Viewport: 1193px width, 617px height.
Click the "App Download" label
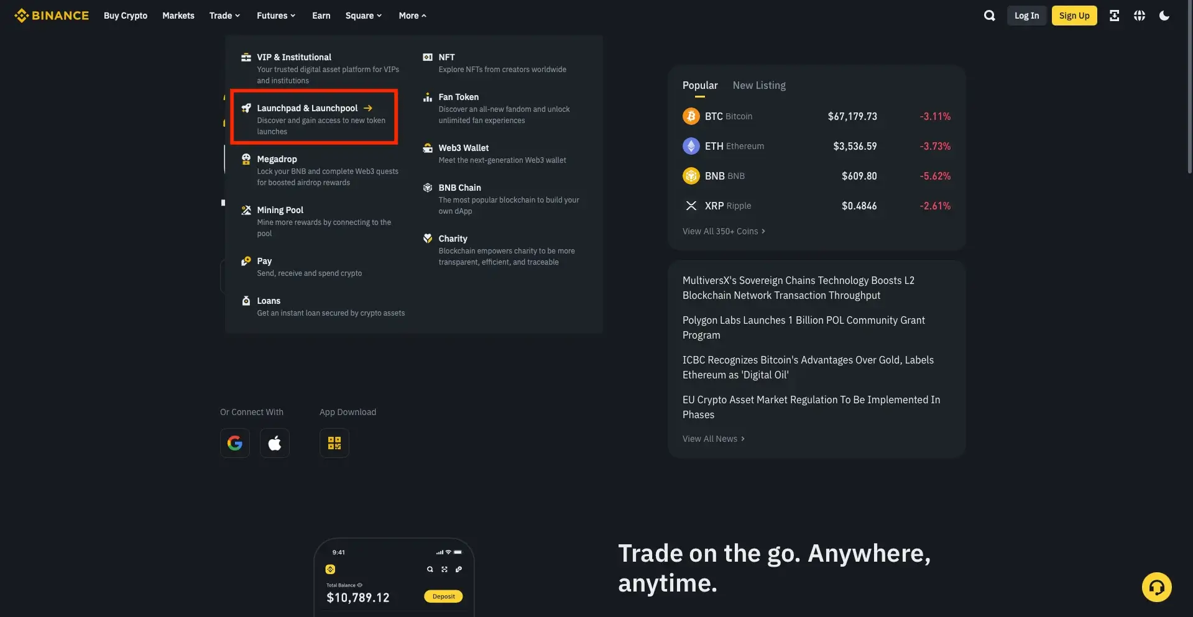[348, 412]
